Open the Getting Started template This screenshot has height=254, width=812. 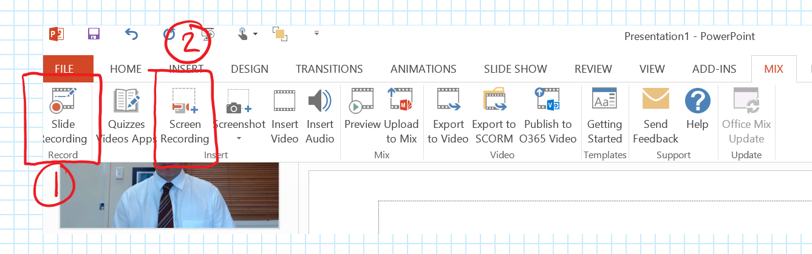click(x=604, y=116)
